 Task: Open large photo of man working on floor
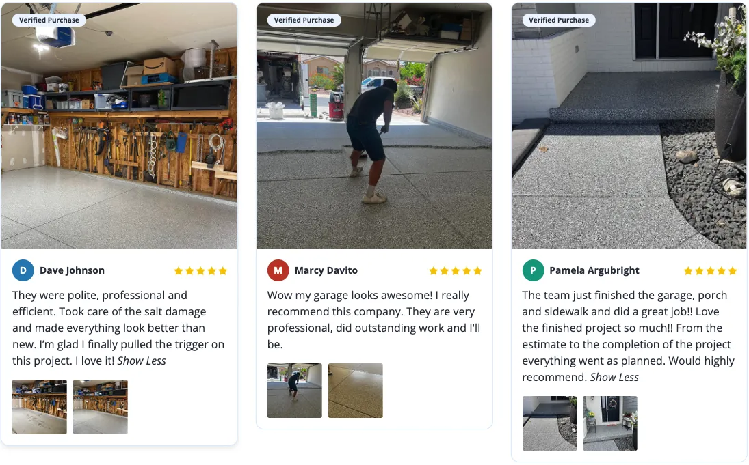(374, 126)
